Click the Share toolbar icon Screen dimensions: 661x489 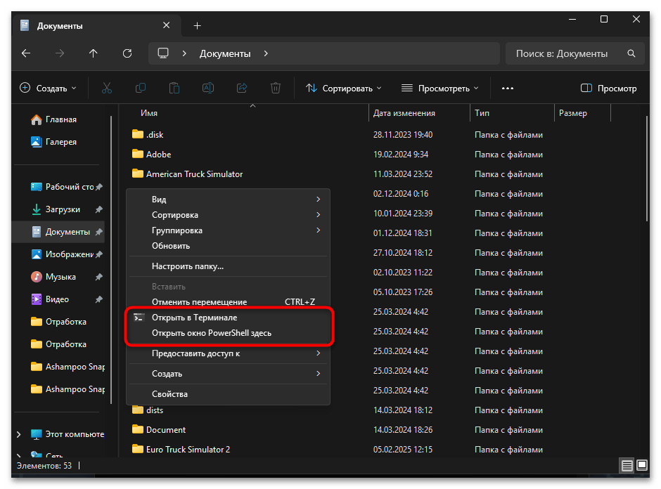[242, 88]
